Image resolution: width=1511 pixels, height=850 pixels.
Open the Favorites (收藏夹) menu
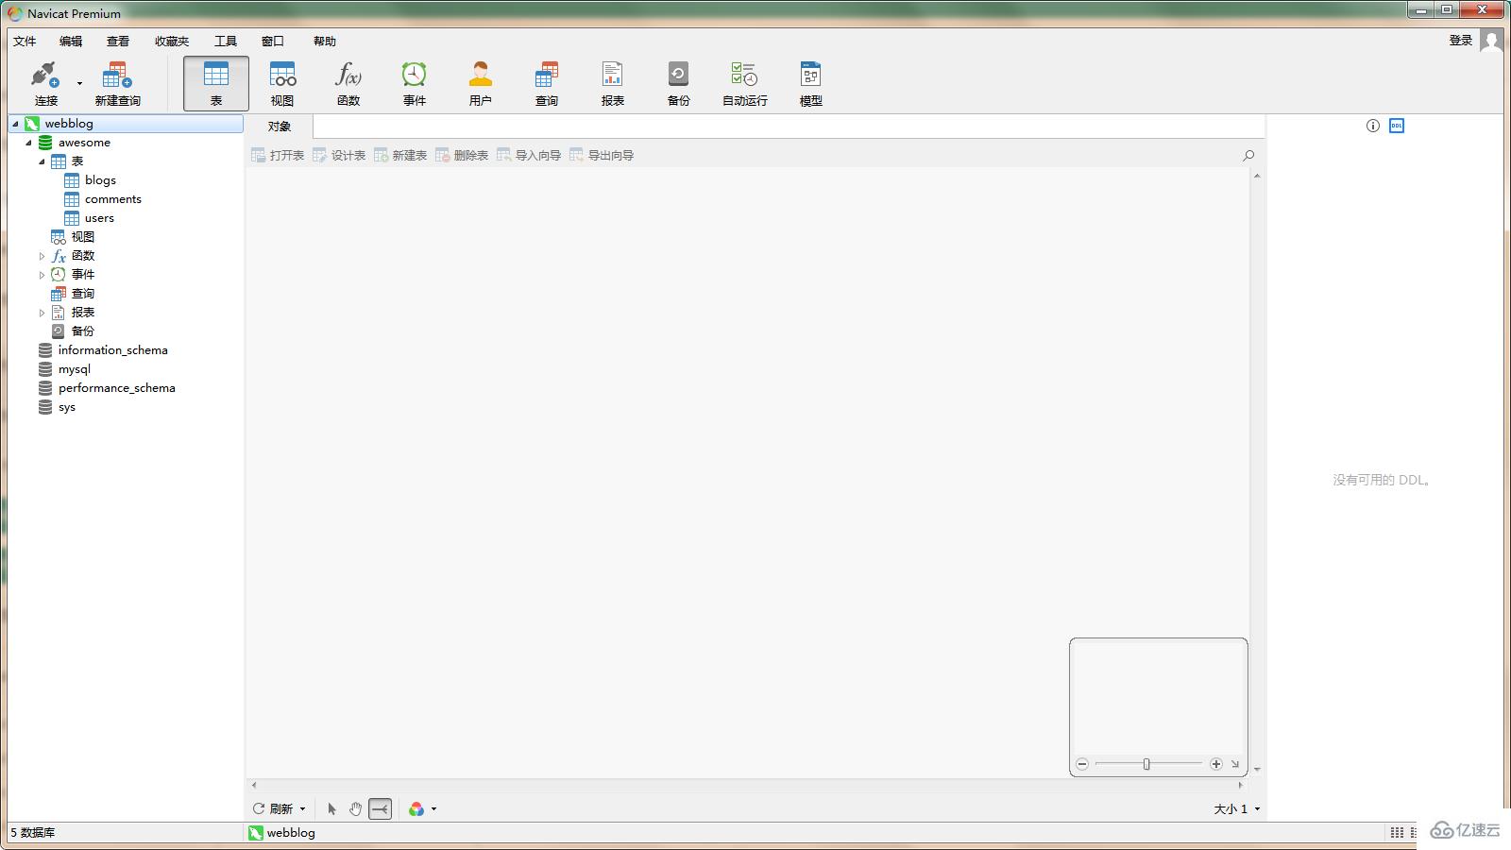click(x=172, y=41)
